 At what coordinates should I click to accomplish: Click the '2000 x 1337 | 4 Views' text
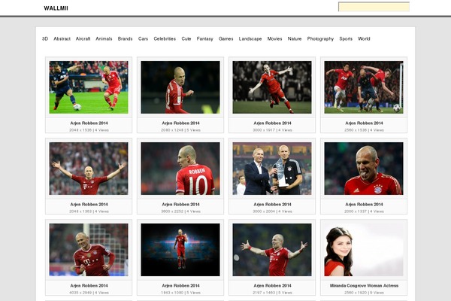coord(364,211)
